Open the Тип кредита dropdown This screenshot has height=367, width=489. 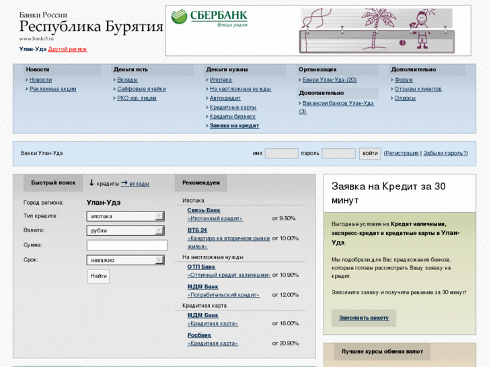(125, 216)
